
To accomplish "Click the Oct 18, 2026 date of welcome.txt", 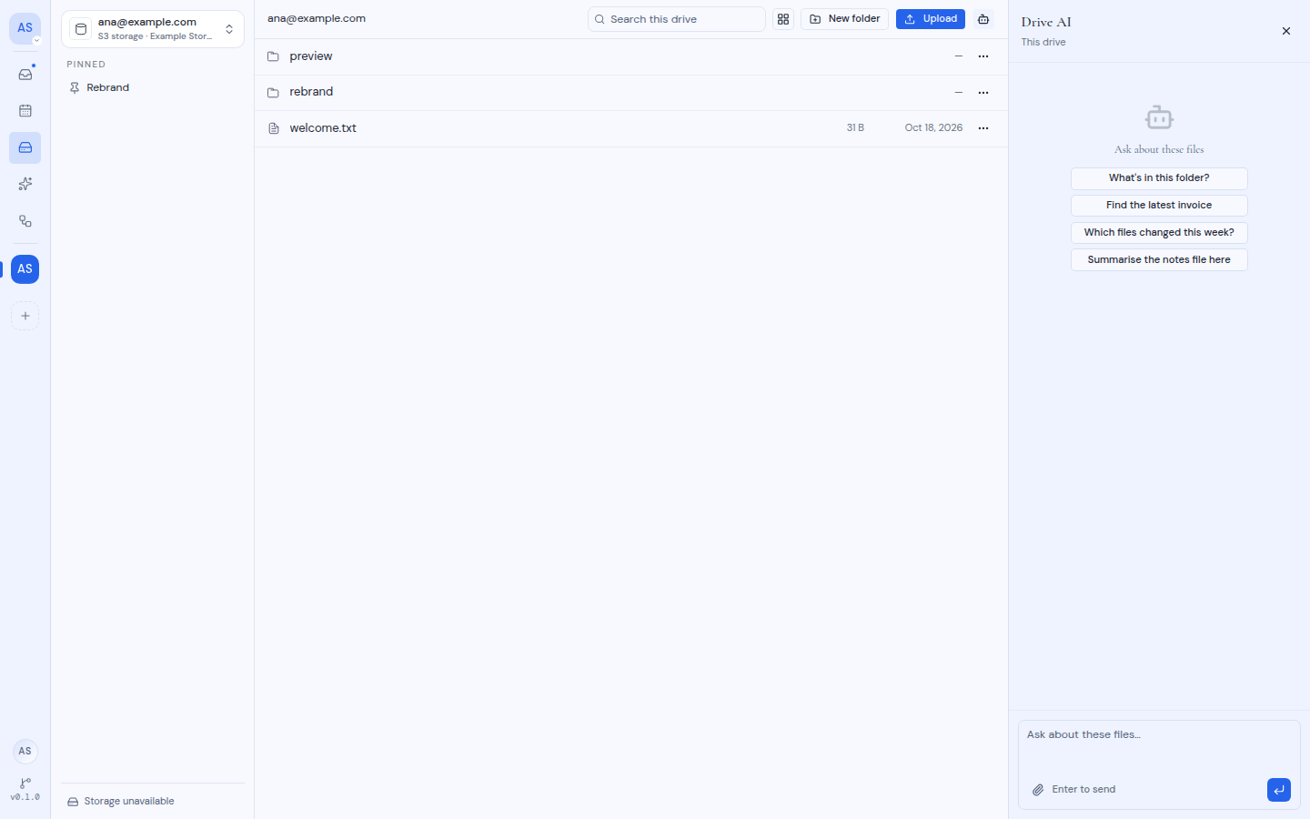I will (933, 128).
